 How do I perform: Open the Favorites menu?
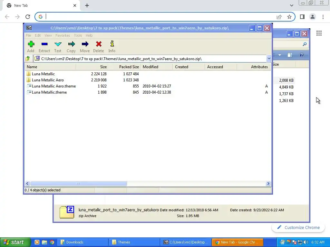coord(63,35)
